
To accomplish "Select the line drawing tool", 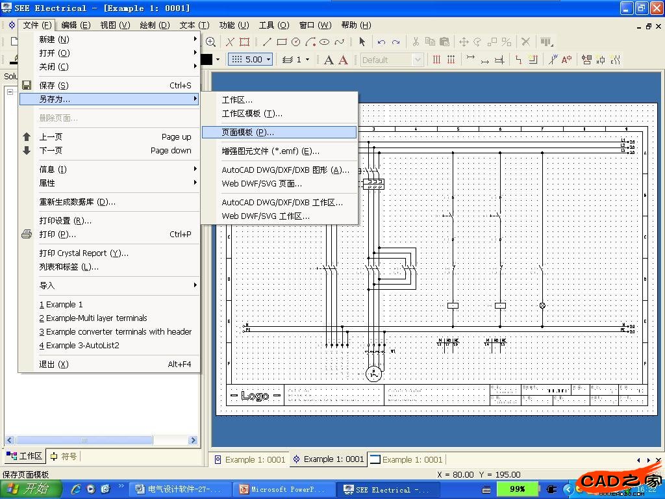I will tap(267, 42).
